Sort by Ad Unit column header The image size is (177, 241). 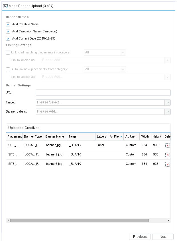[131, 136]
